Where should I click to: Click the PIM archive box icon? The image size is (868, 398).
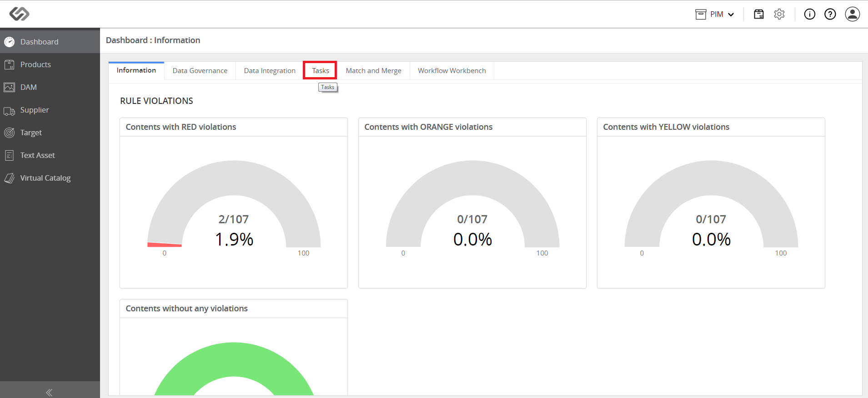[x=701, y=14]
